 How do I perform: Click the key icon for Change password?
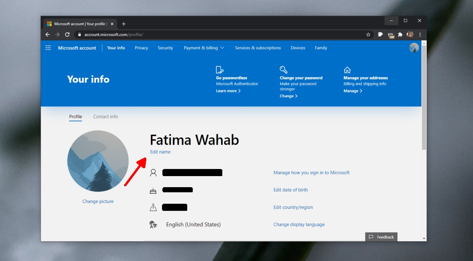(283, 70)
